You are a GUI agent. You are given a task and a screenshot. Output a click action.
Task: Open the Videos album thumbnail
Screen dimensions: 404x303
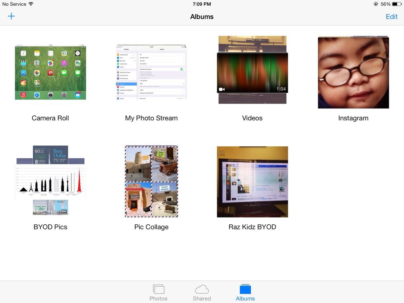tap(252, 73)
